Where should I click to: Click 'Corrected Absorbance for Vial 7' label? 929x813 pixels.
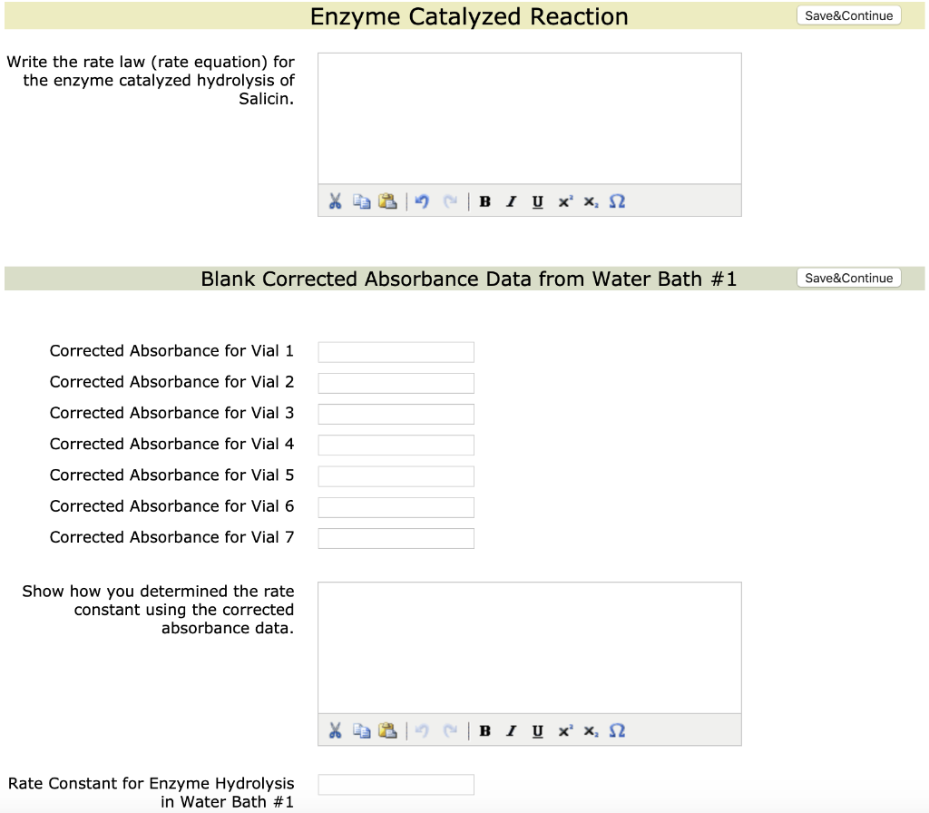tap(171, 537)
